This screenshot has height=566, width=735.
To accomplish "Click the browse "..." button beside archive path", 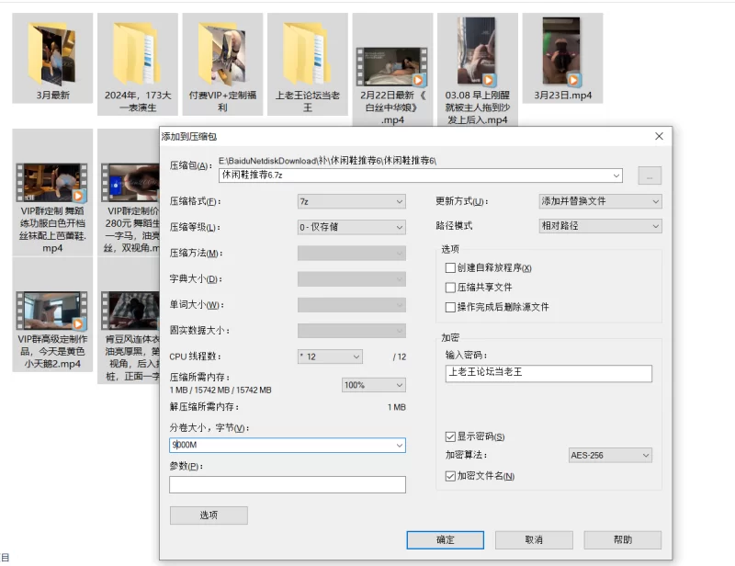I will [650, 175].
